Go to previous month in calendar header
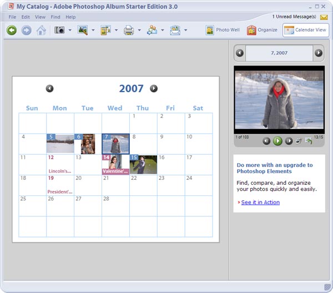333x293 pixels. (x=50, y=89)
